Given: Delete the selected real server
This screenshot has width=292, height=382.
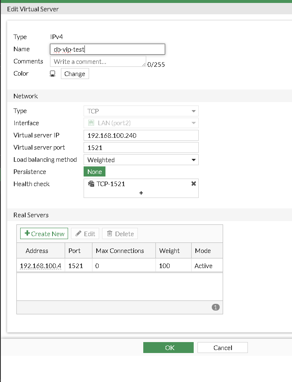Looking at the screenshot, I should click(120, 234).
